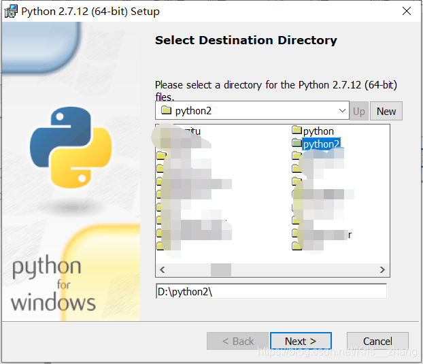Select the highlighted python2 folder
Image resolution: width=423 pixels, height=364 pixels.
pyautogui.click(x=321, y=144)
